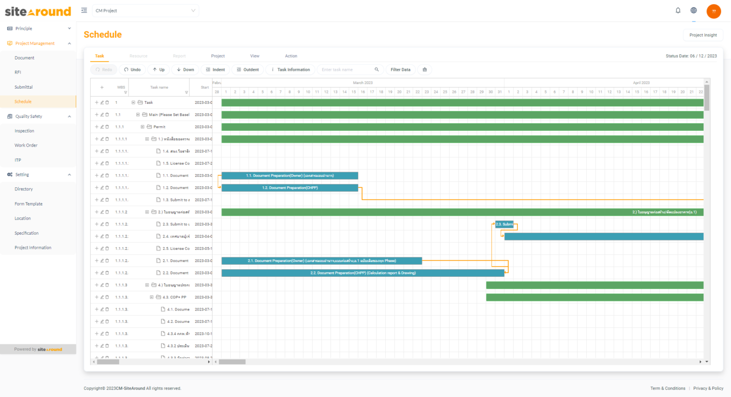Click the notification bell icon

(678, 10)
